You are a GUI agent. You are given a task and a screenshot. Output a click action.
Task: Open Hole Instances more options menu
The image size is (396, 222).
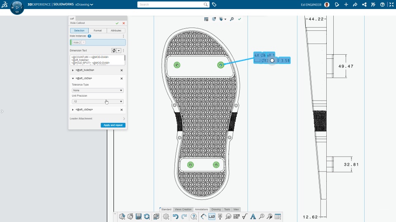[x=123, y=36]
